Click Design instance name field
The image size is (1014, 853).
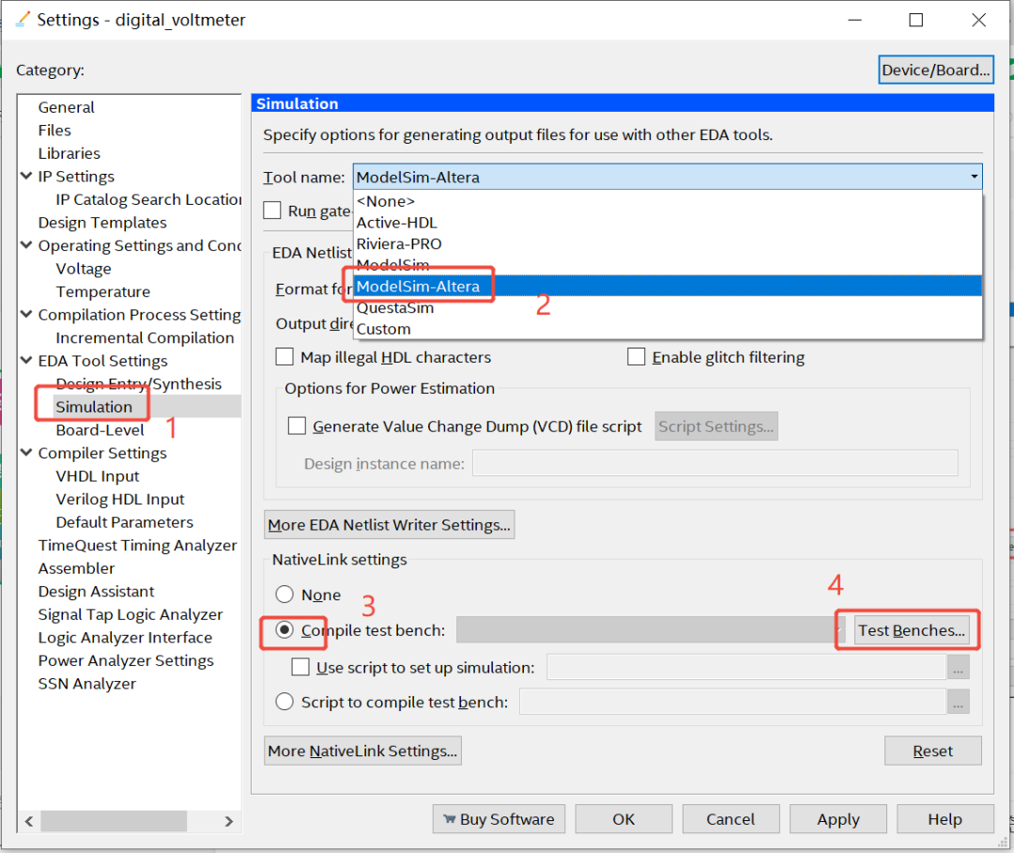point(714,463)
